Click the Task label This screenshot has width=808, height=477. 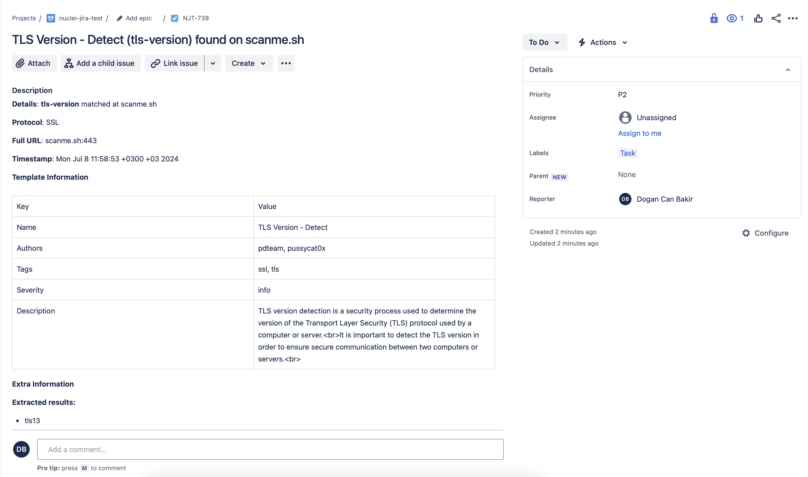pyautogui.click(x=627, y=153)
